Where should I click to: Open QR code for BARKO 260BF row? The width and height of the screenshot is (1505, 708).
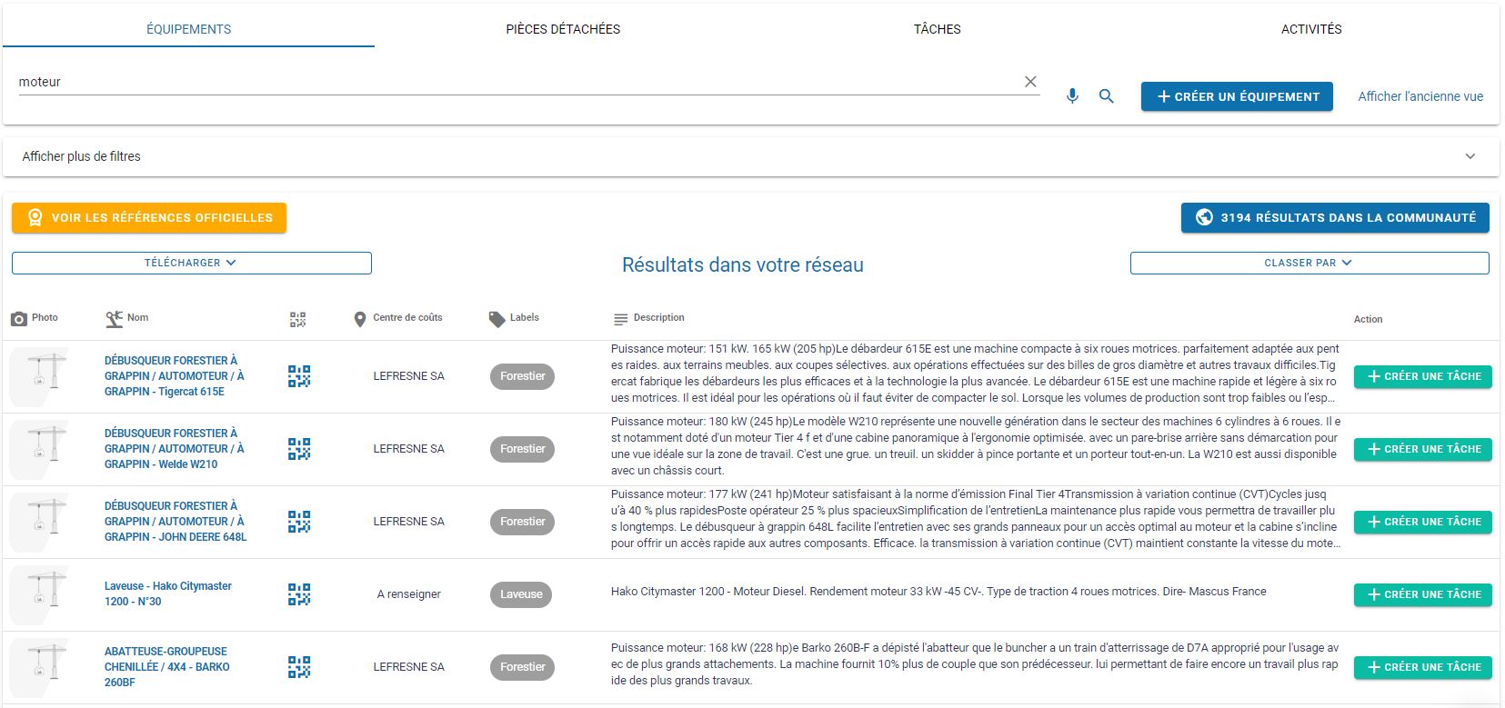coord(299,667)
